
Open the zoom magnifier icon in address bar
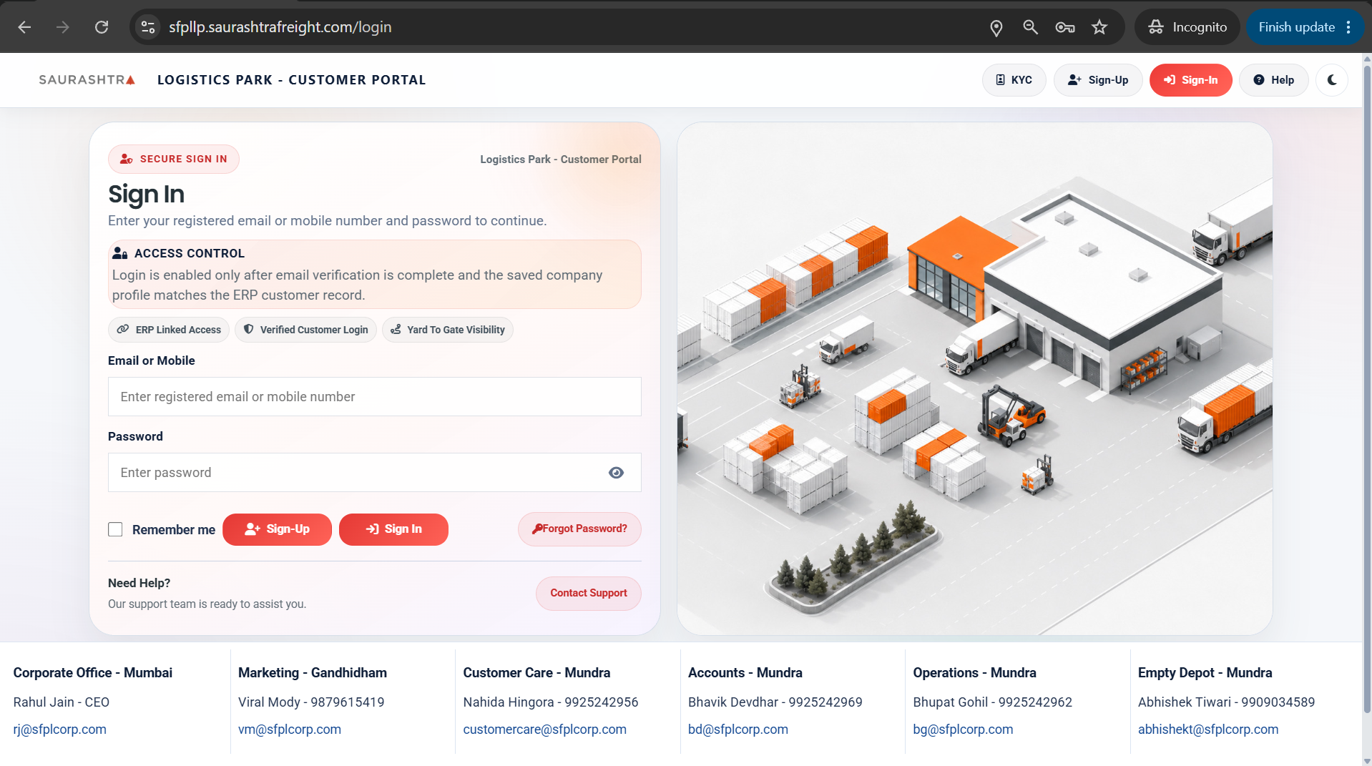coord(1030,27)
